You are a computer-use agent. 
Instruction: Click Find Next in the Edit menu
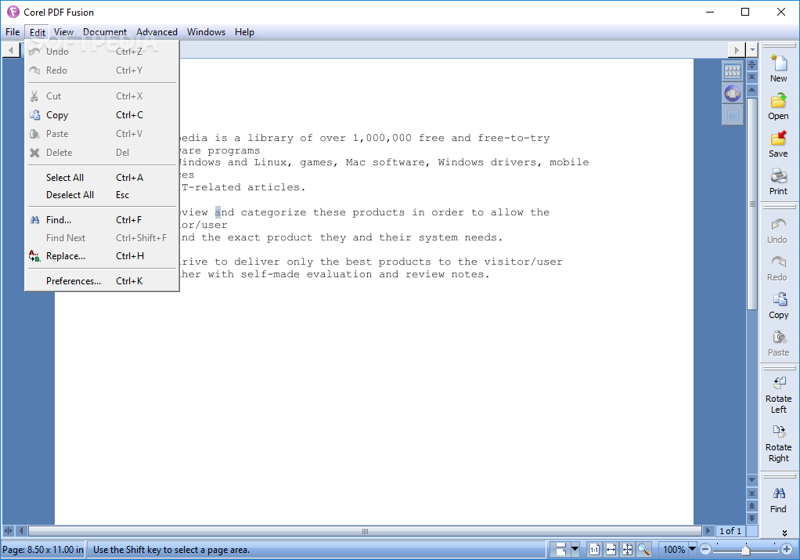pyautogui.click(x=102, y=238)
